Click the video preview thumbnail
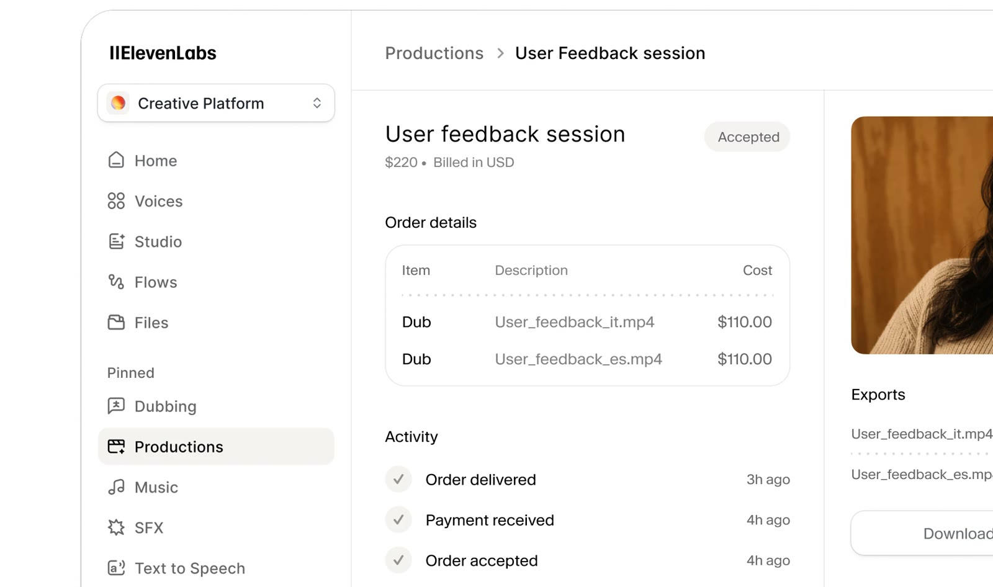 tap(922, 235)
